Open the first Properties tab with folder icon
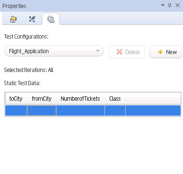The height and width of the screenshot is (174, 183). pos(13,19)
